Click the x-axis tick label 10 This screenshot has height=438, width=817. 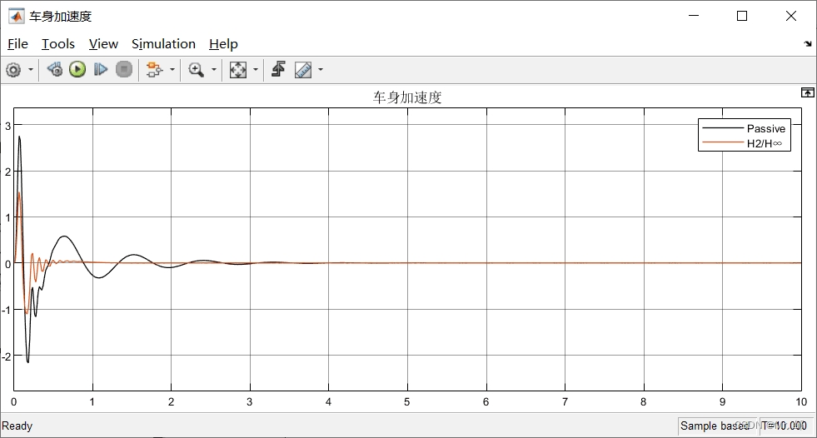[801, 401]
